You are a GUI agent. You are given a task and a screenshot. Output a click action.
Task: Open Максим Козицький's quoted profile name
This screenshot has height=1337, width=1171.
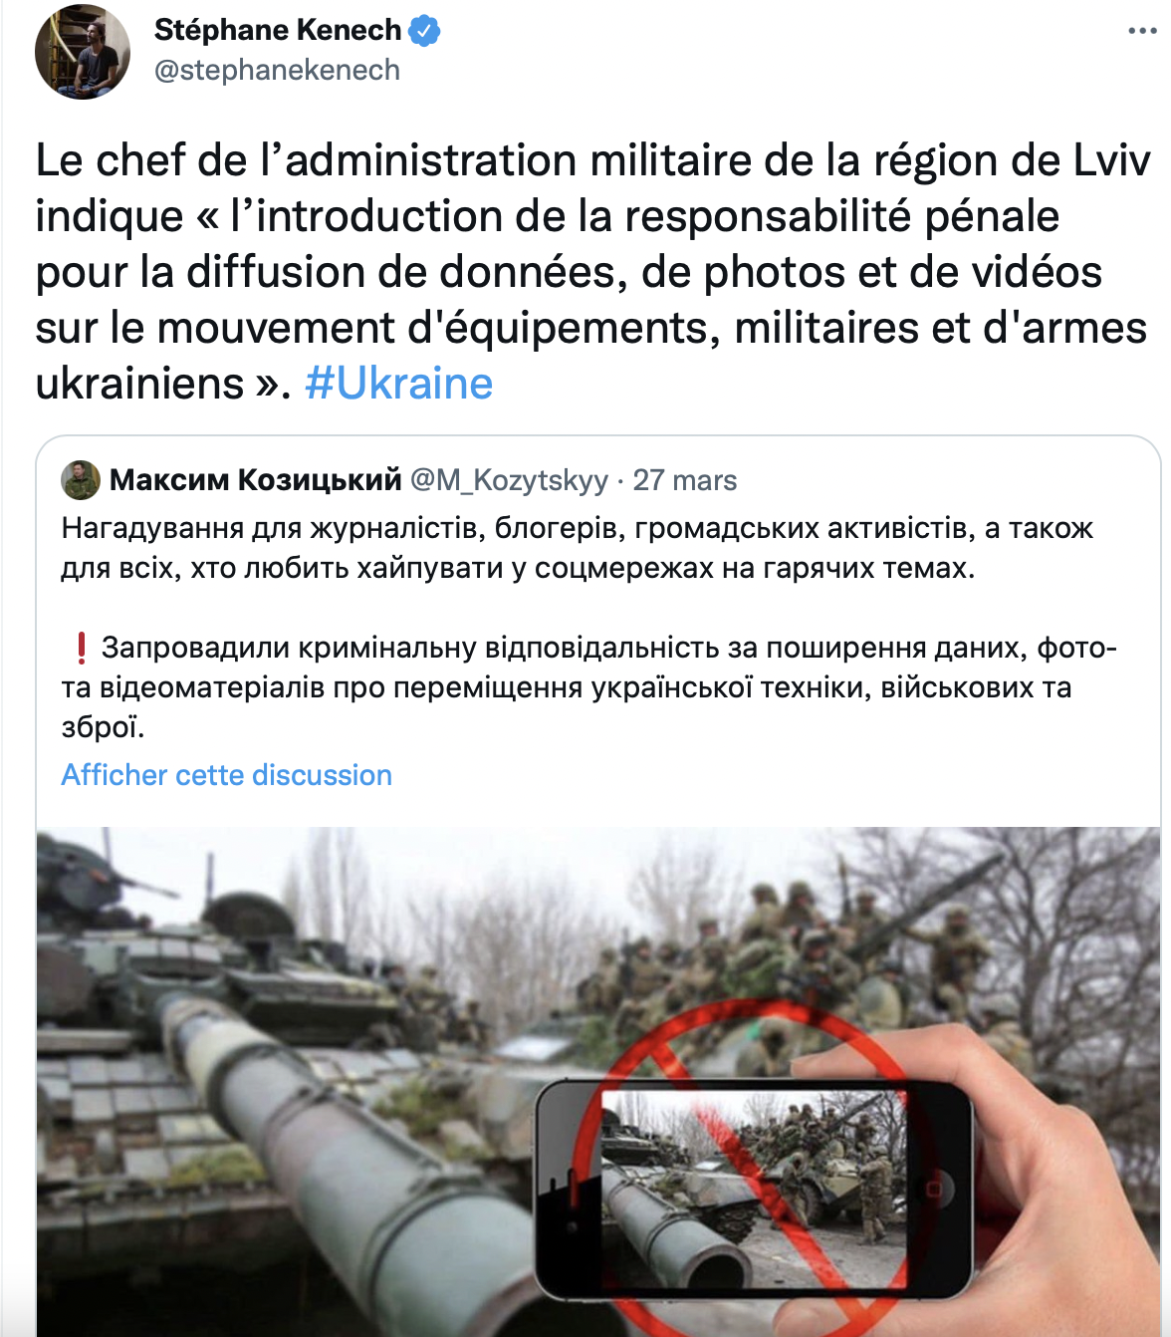click(256, 480)
